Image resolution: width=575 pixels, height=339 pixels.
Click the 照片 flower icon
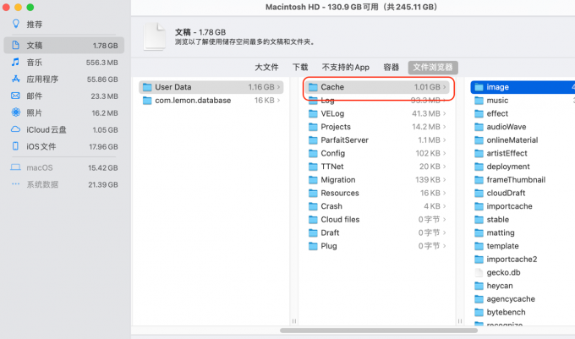(15, 112)
